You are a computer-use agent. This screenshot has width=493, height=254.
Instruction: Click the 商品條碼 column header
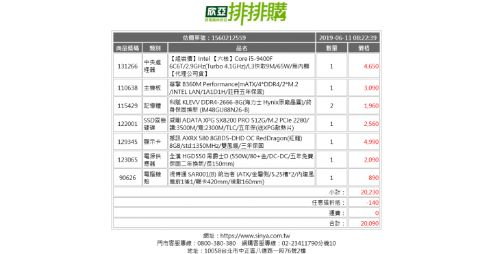[127, 48]
